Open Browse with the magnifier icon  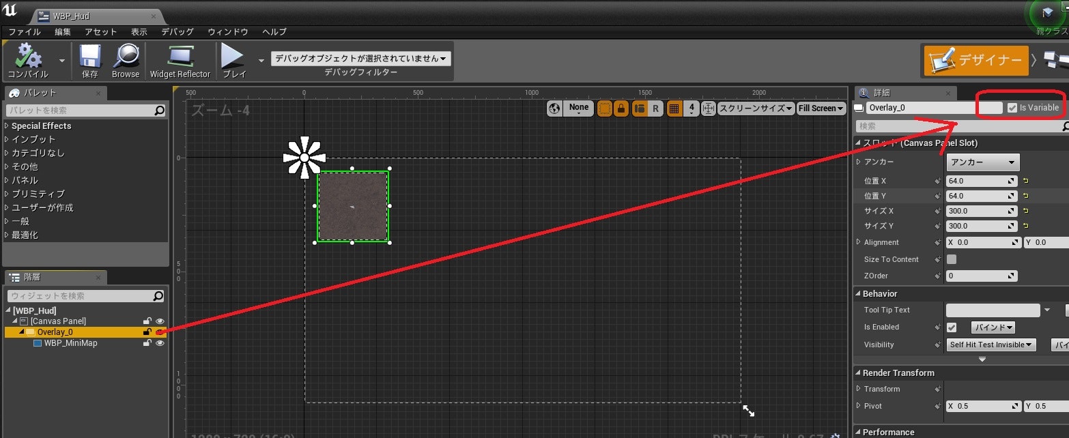point(126,60)
